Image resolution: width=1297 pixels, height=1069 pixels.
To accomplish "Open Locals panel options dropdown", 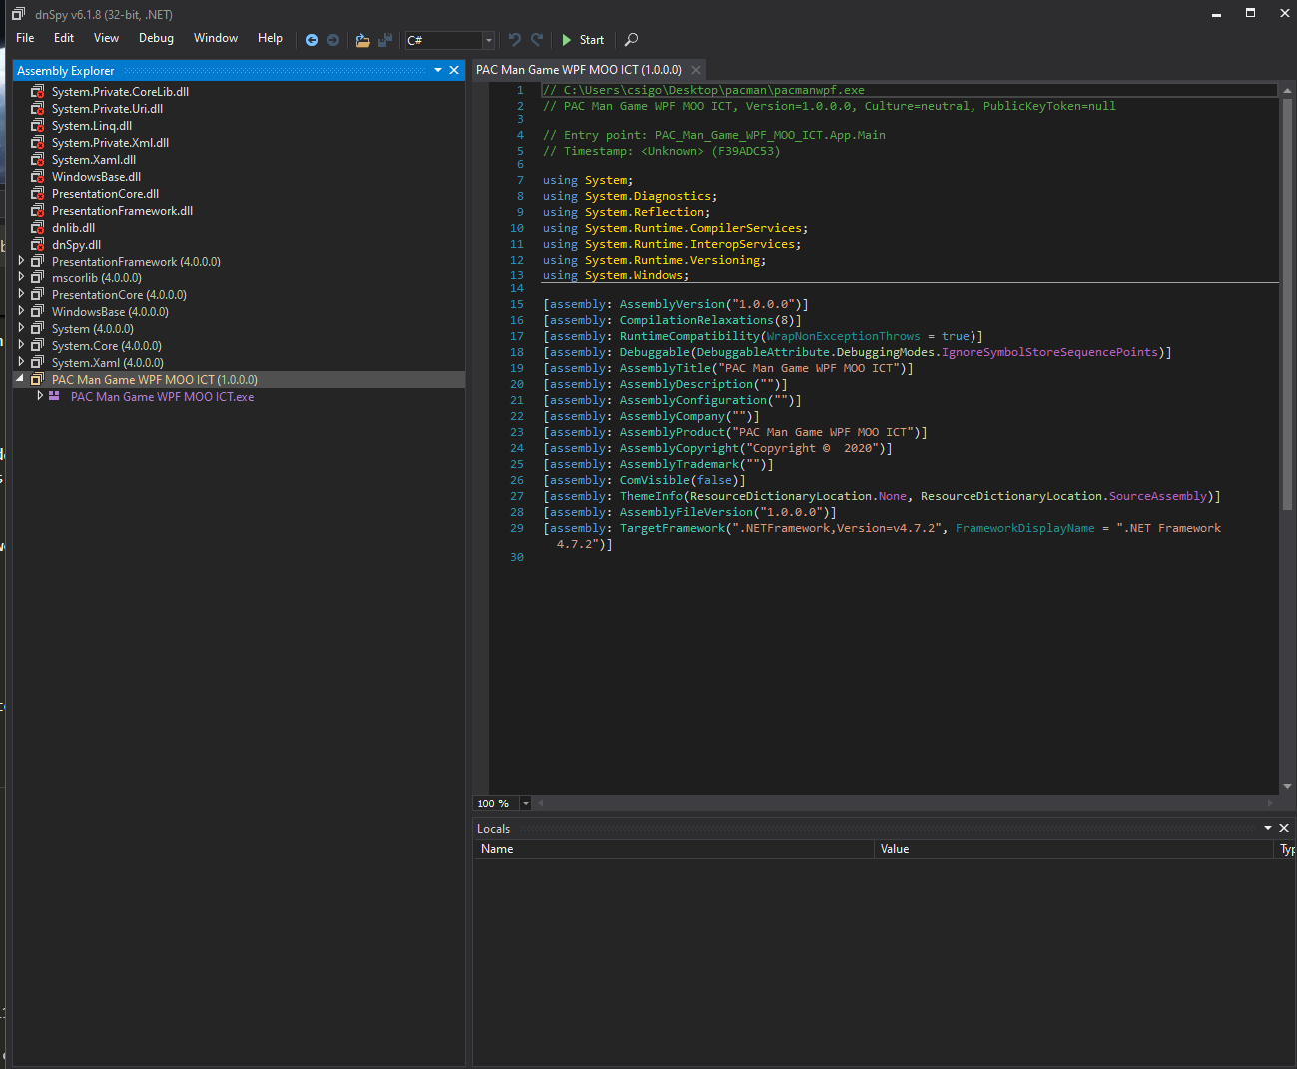I will click(1268, 828).
